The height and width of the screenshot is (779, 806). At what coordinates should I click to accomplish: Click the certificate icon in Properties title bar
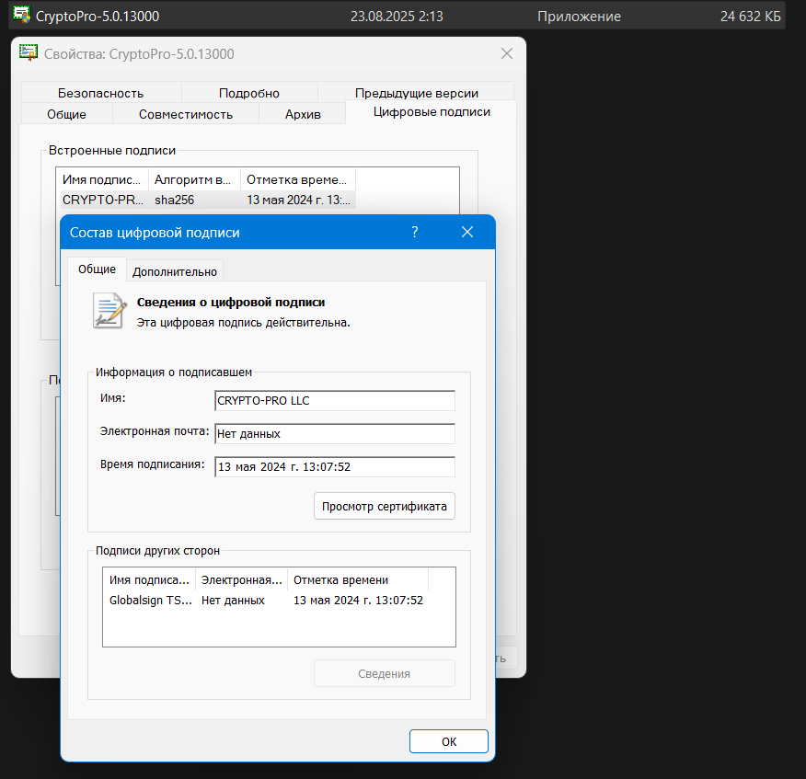point(29,53)
